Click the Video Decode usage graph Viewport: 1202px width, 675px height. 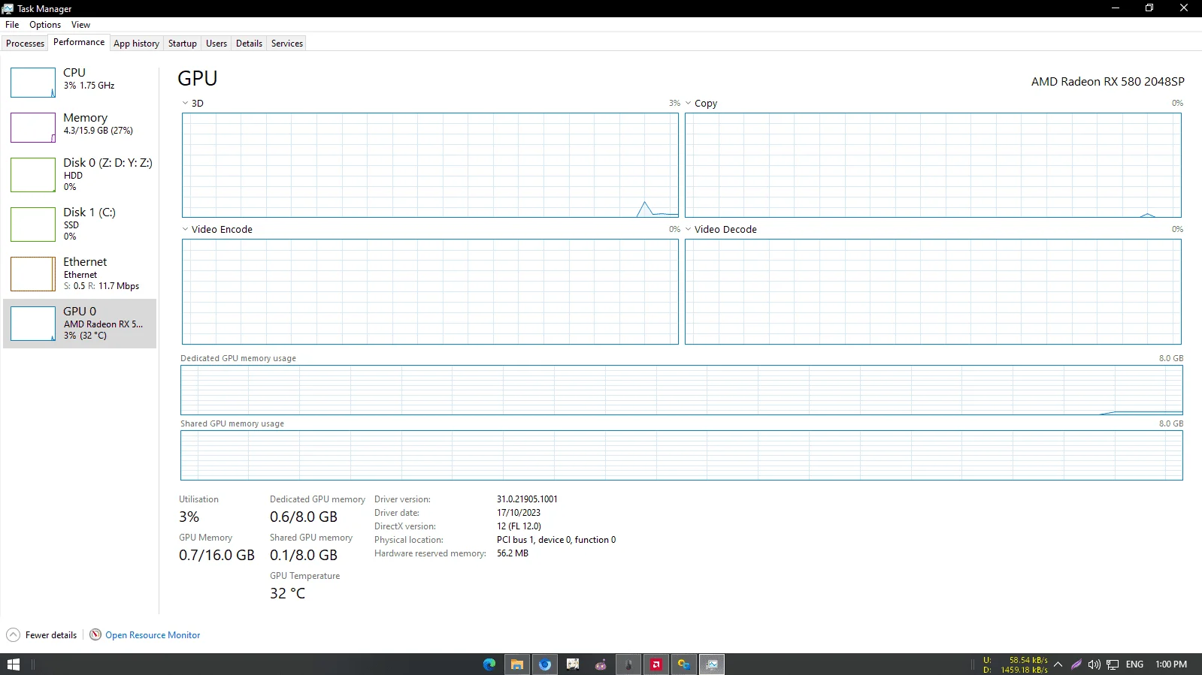933,291
